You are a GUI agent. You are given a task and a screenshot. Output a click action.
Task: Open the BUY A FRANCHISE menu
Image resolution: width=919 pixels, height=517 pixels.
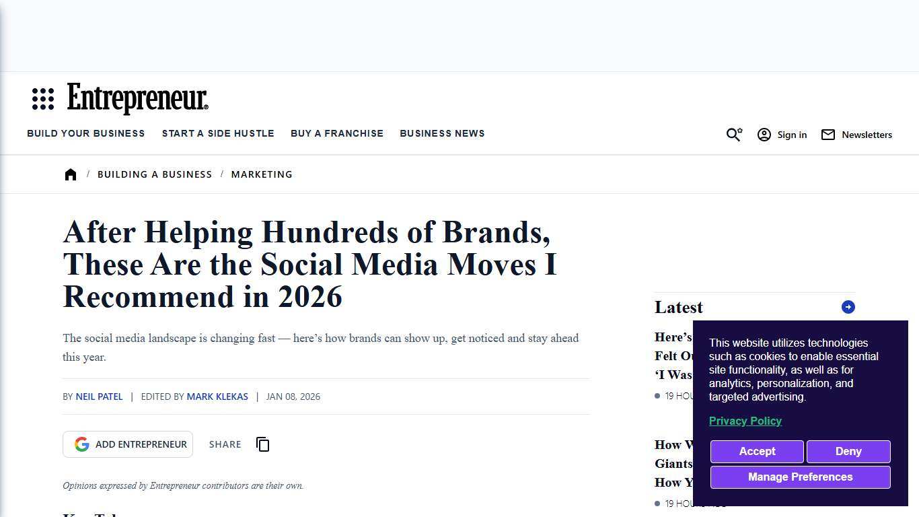(x=337, y=133)
